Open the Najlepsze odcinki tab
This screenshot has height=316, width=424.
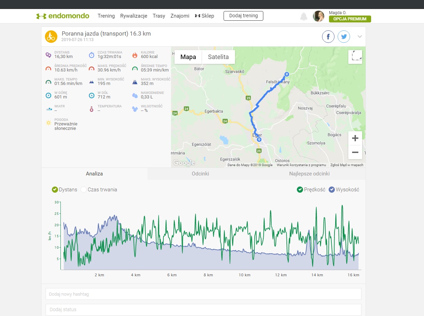click(309, 174)
